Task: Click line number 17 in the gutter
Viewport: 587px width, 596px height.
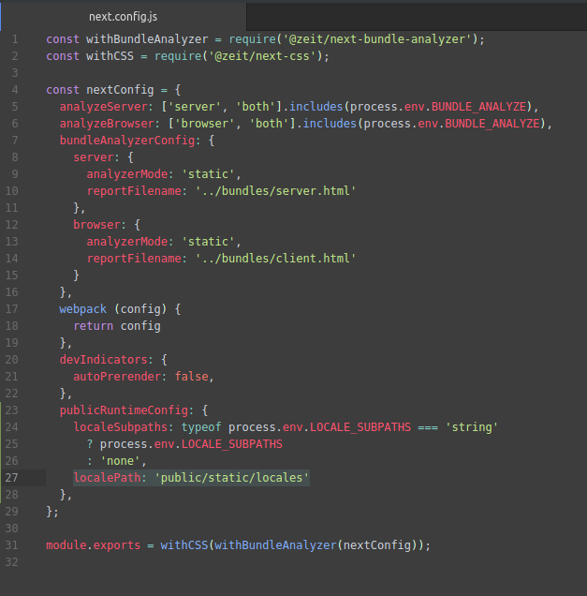Action: [12, 309]
